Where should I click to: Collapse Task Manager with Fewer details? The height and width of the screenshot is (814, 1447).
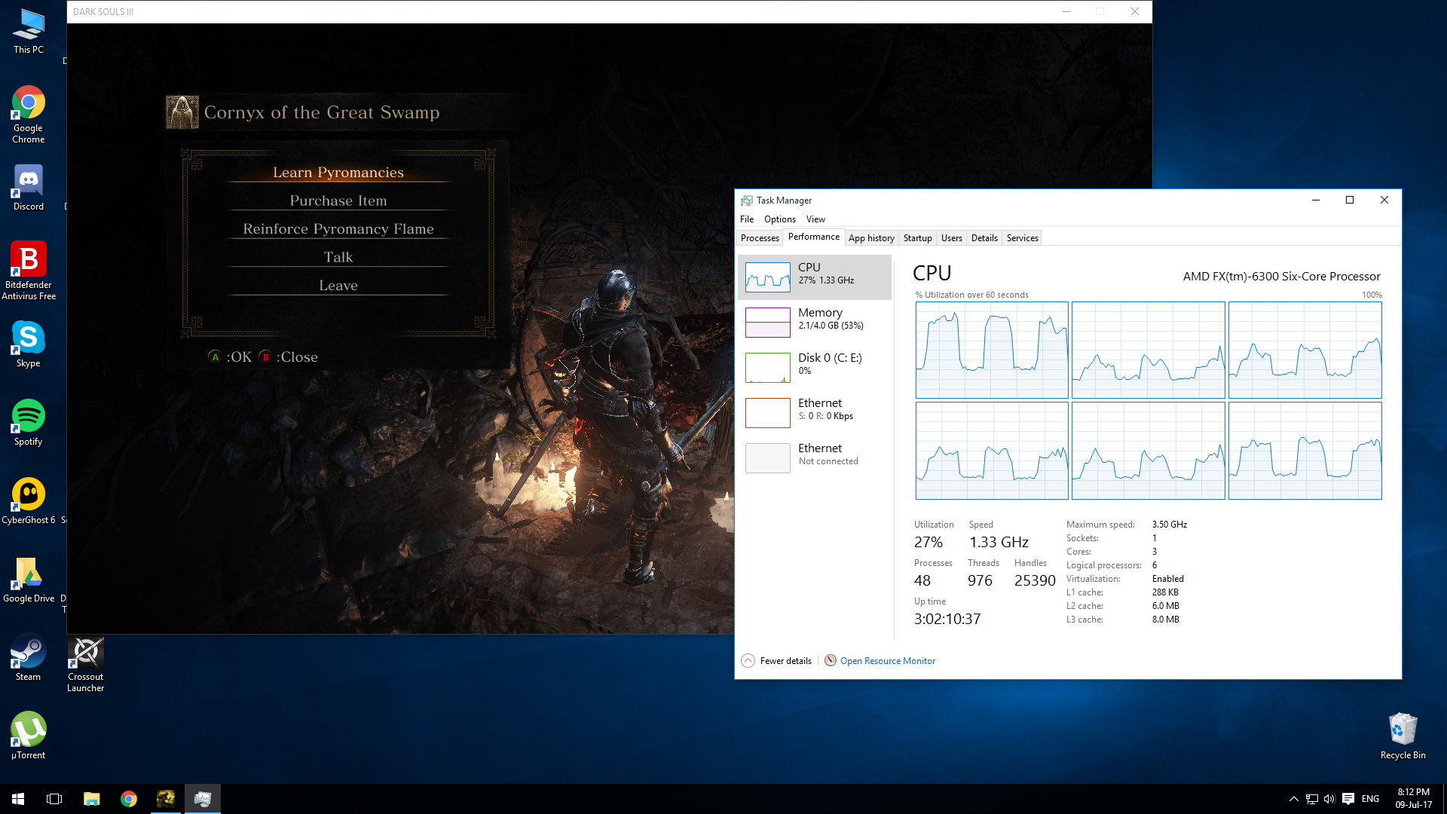[x=777, y=661]
